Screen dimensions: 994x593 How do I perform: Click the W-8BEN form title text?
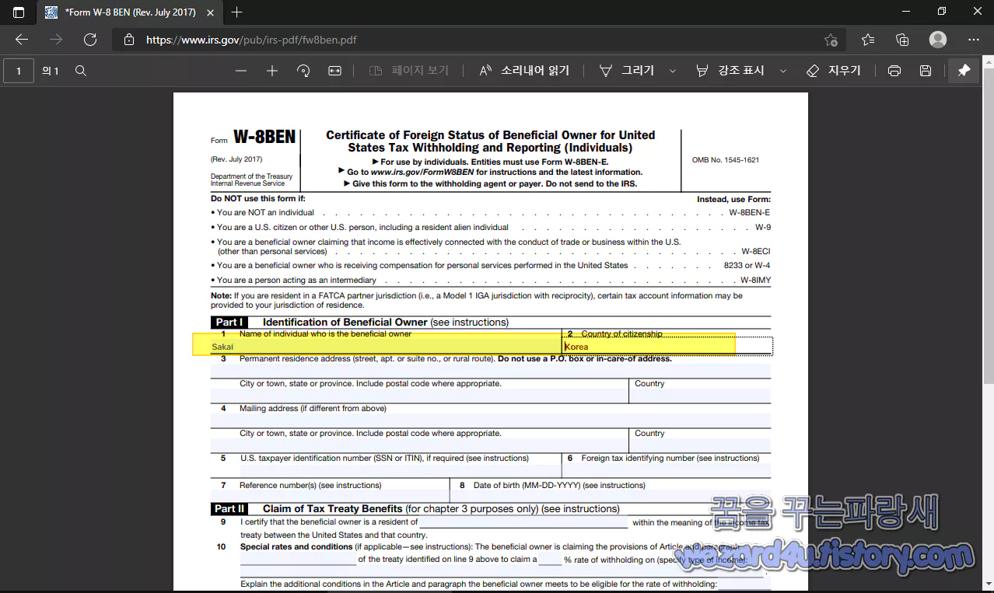pyautogui.click(x=264, y=138)
